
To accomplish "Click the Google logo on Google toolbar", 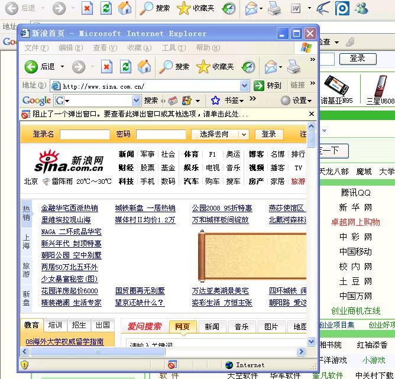I will tap(37, 101).
